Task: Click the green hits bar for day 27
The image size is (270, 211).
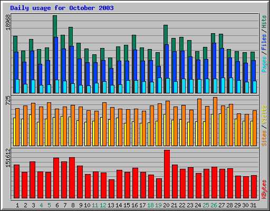Action: (221, 41)
